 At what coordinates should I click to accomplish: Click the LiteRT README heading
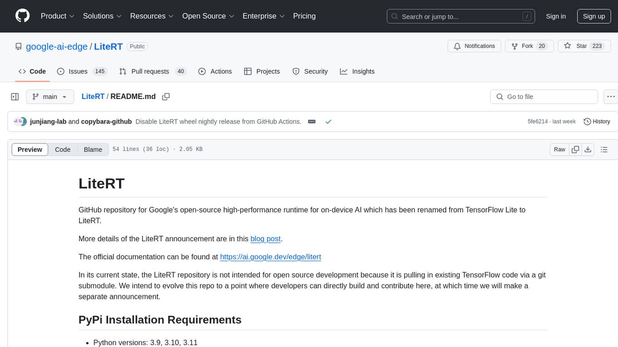tap(101, 183)
